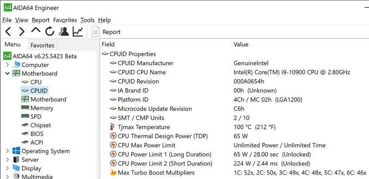The image size is (369, 179).
Task: Click the Multimedia speaker icon
Action: tap(16, 176)
